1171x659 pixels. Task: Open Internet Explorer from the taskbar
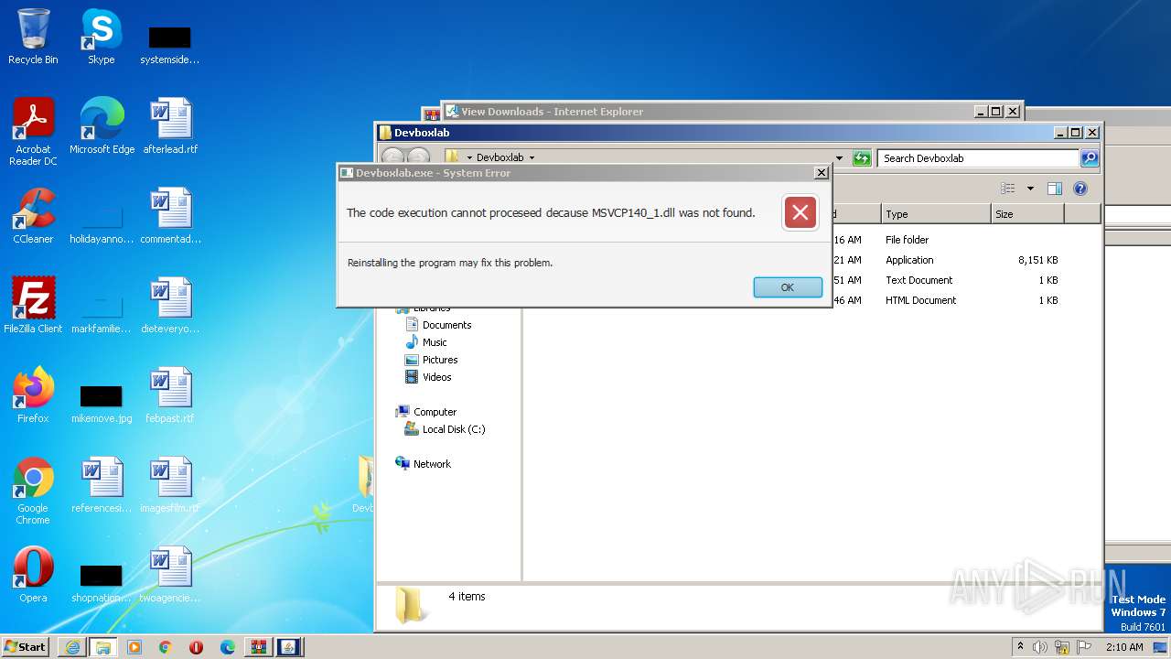pyautogui.click(x=72, y=647)
